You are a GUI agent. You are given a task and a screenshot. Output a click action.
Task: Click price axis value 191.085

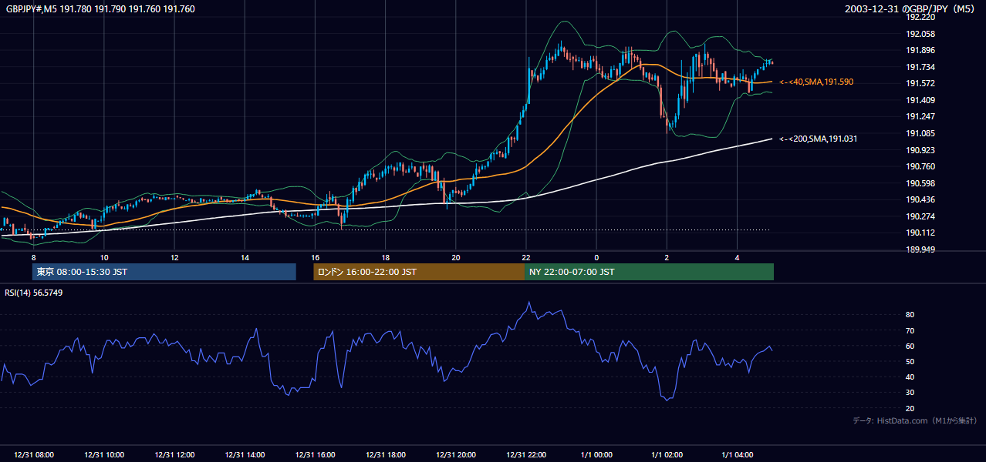(x=920, y=133)
